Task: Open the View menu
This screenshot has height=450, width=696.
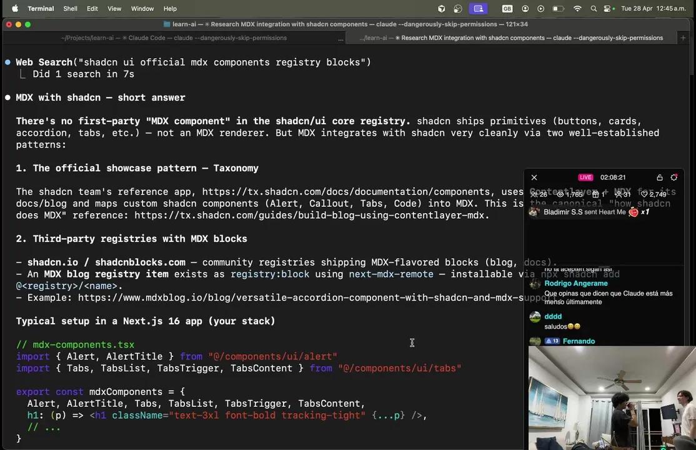Action: (114, 9)
